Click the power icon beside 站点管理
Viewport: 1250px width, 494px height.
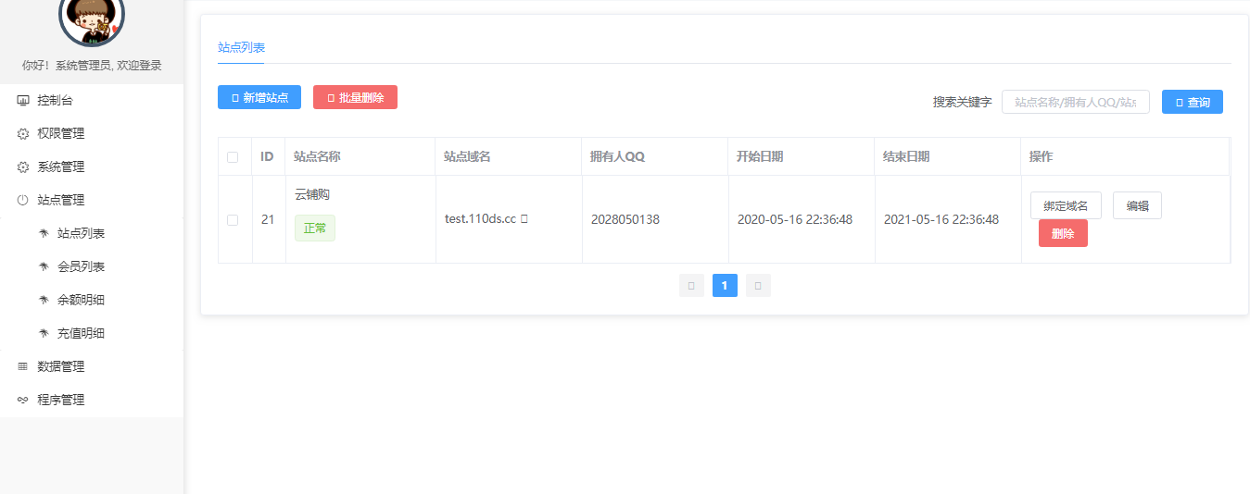pyautogui.click(x=23, y=200)
